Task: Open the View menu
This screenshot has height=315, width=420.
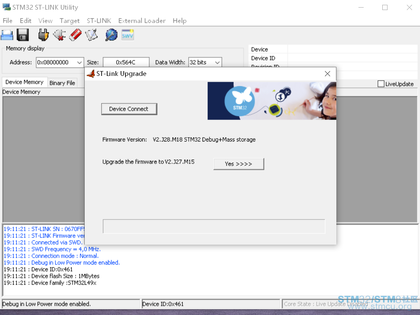Action: point(45,21)
